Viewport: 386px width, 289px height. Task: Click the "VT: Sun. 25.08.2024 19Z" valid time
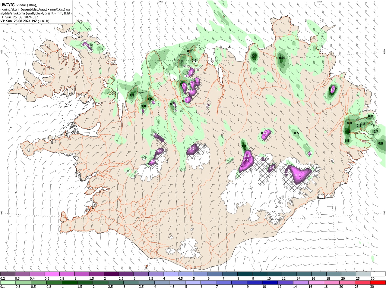point(19,21)
